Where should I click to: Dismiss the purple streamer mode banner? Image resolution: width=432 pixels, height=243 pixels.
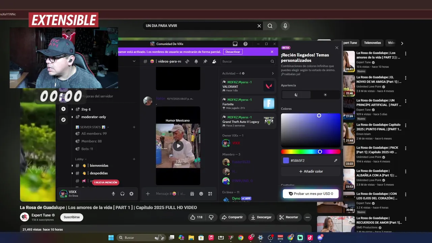click(x=272, y=52)
